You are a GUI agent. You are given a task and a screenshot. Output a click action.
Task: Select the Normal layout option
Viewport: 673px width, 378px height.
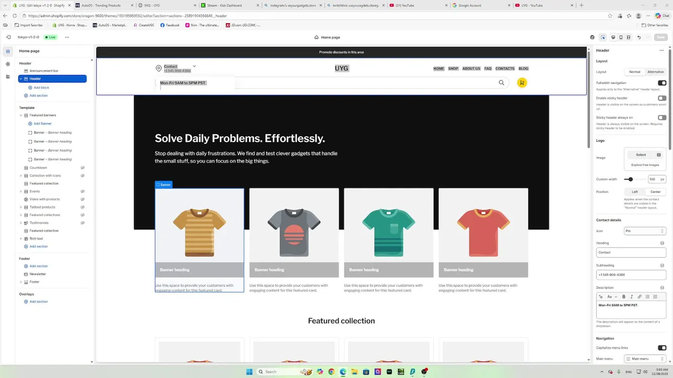(x=635, y=72)
